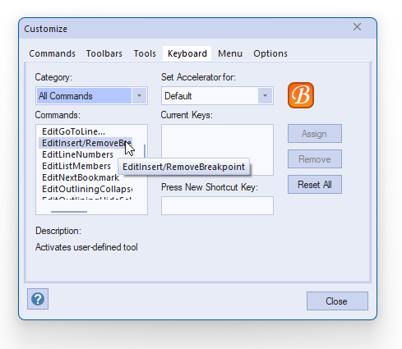Click the Close button

337,301
